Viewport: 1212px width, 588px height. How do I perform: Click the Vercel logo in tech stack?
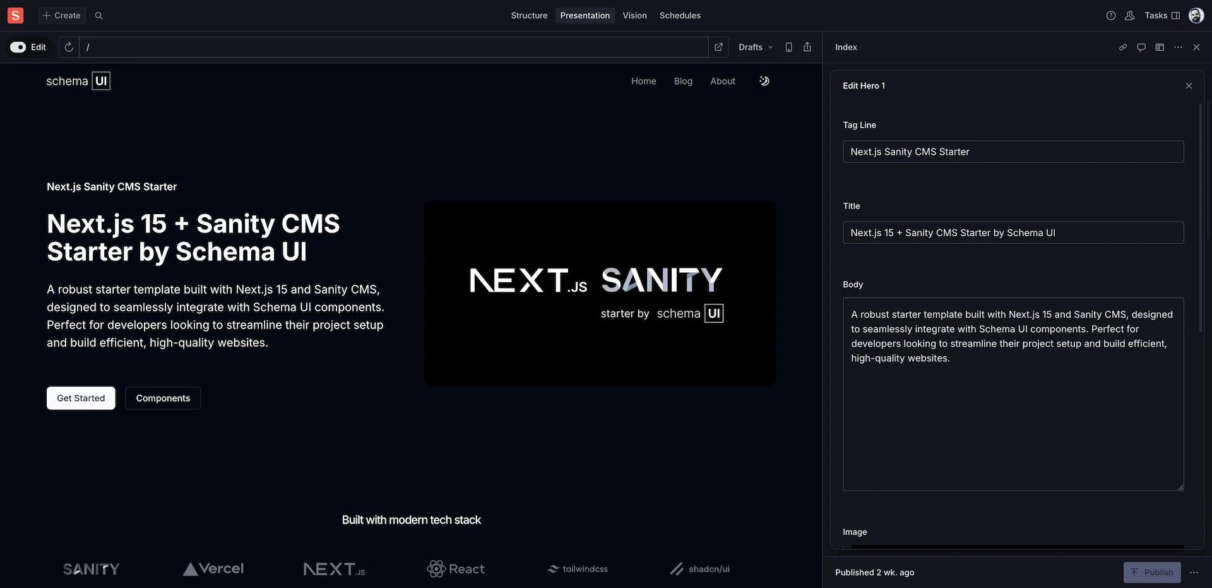[213, 569]
